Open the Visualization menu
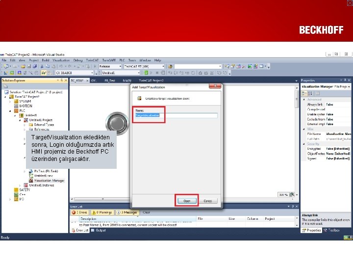The height and width of the screenshot is (265, 353). coord(61,60)
